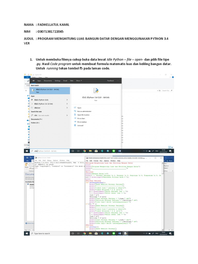Select best match IDLE (Python 3.4 GUI - 64 bit)
The image size is (198, 264).
coord(50,90)
